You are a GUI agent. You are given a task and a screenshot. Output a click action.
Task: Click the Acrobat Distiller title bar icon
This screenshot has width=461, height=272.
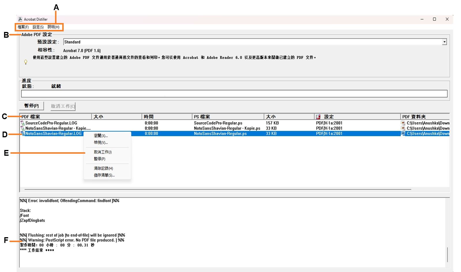click(20, 19)
